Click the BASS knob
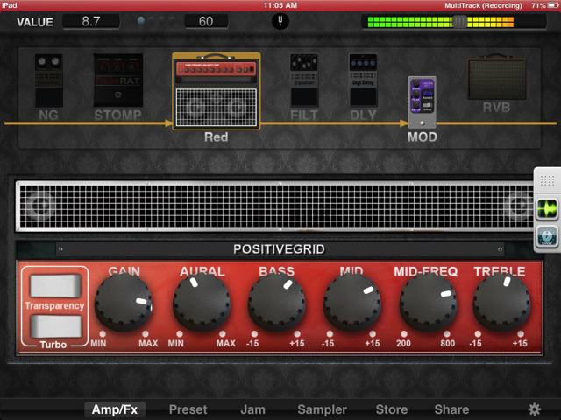 [277, 303]
